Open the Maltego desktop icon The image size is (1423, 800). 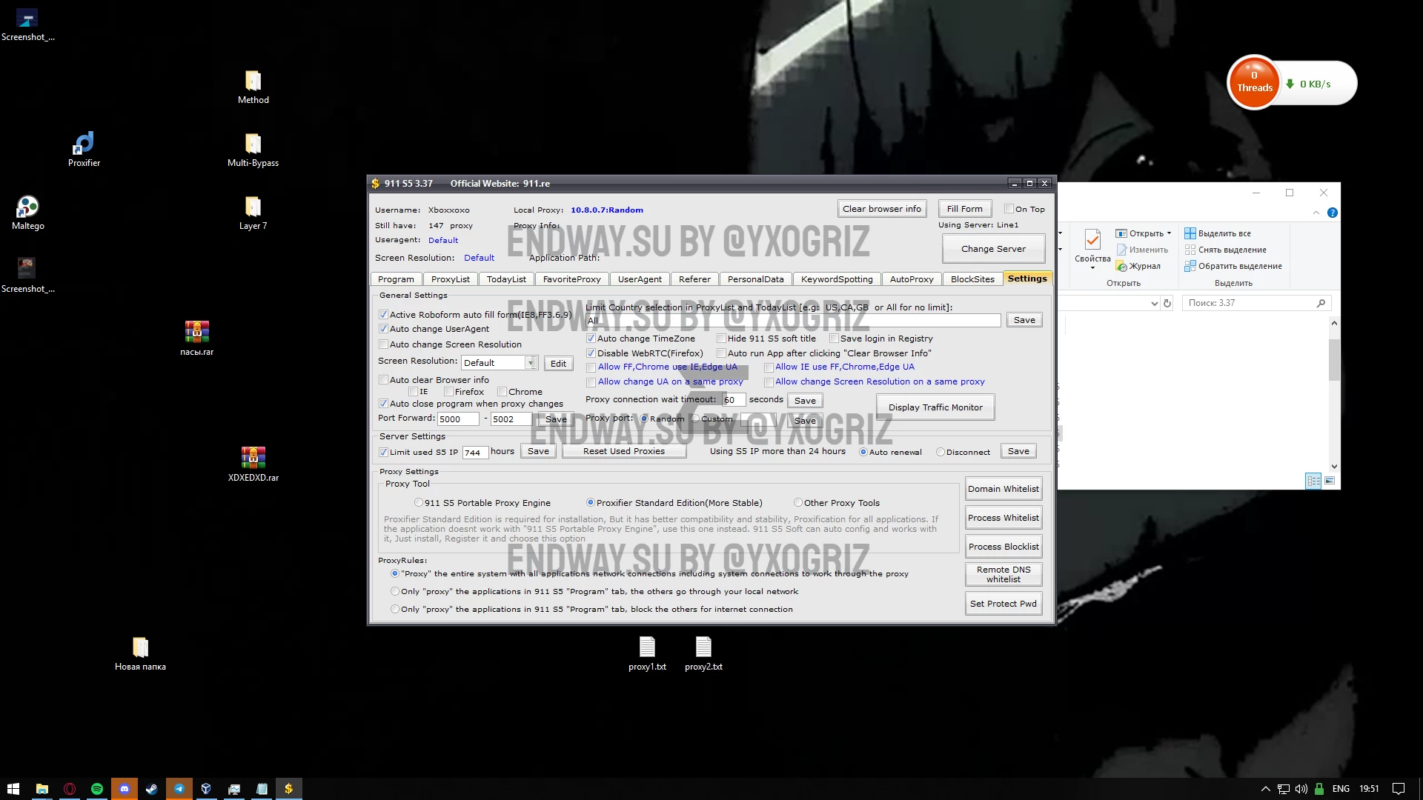click(27, 213)
